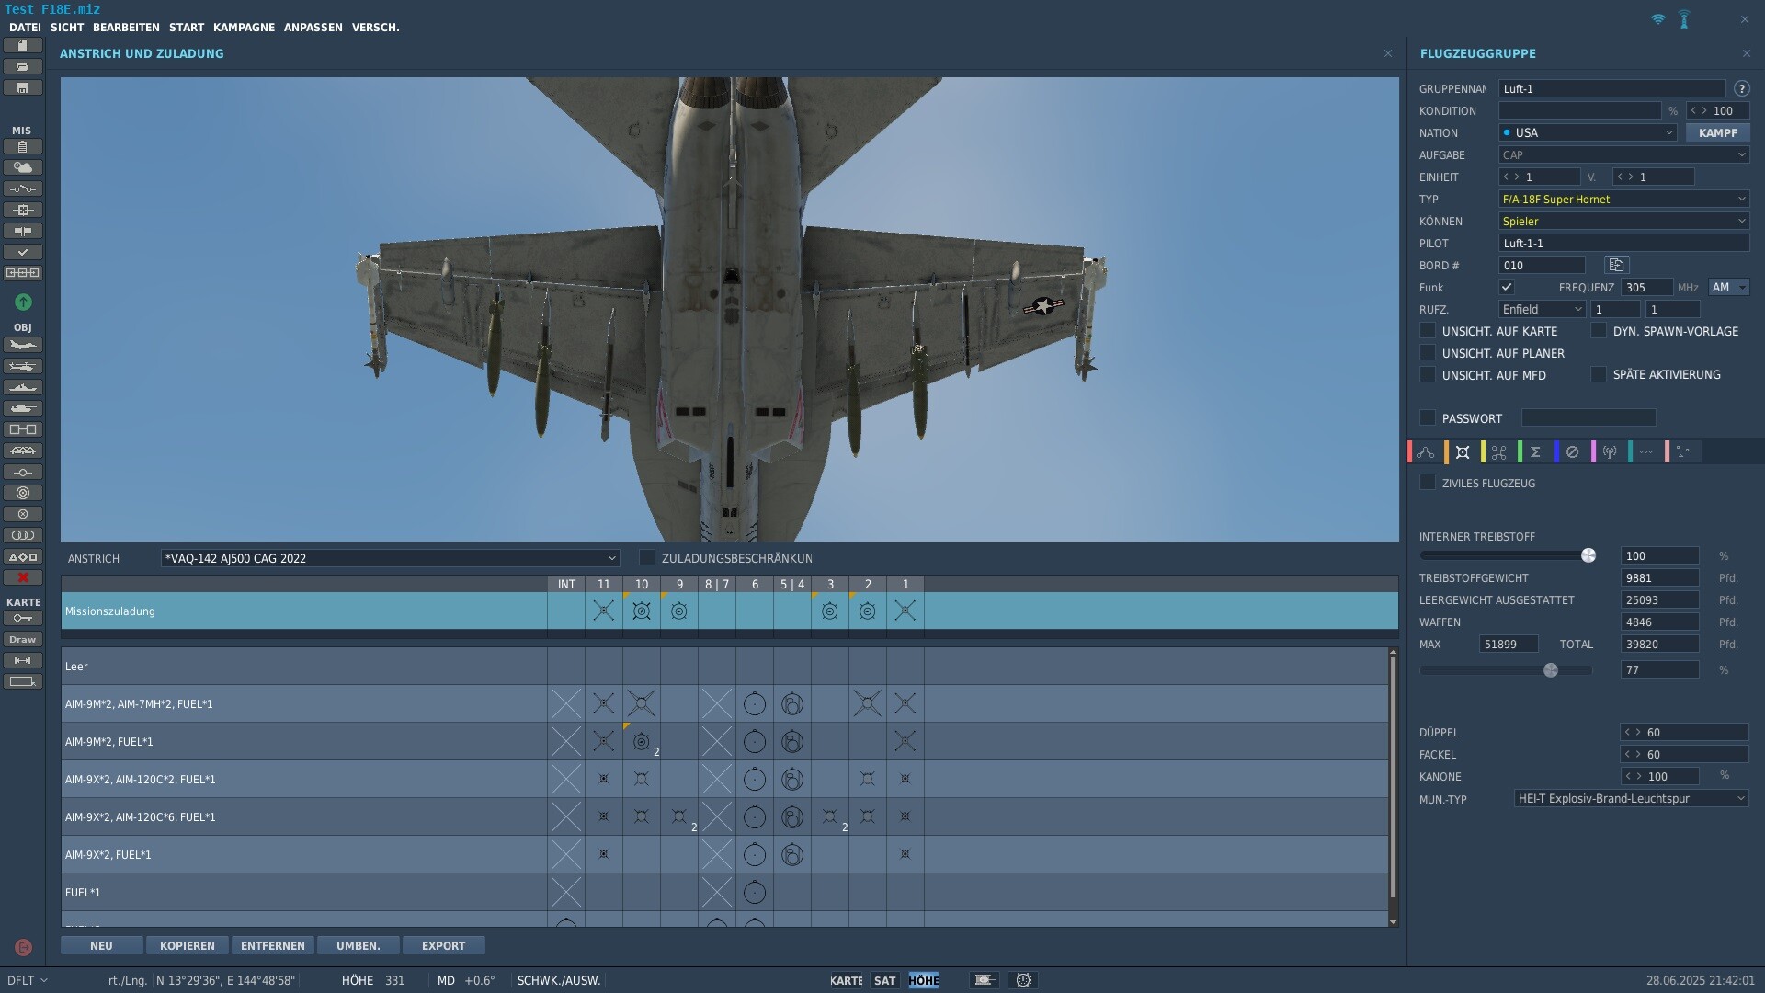This screenshot has height=993, width=1765.
Task: Select the helicopter group tool in sidebar
Action: click(23, 366)
